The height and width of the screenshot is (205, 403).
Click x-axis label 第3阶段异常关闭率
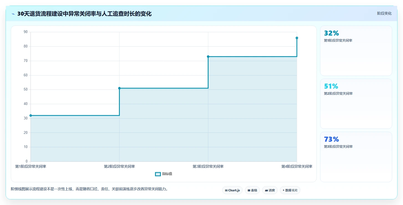click(x=208, y=167)
